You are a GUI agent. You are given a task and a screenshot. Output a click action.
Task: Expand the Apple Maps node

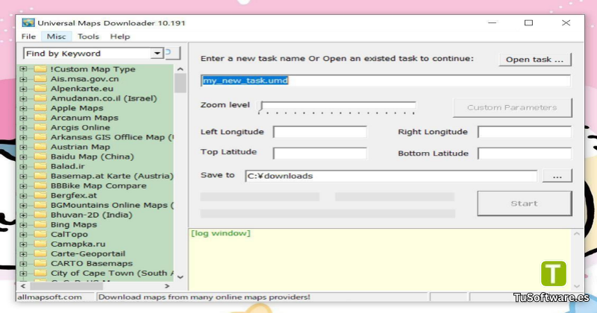23,108
